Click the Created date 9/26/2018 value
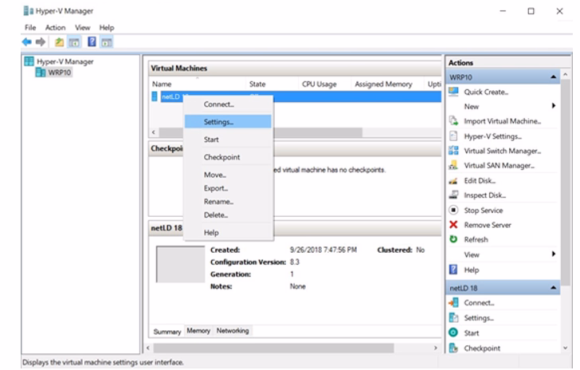This screenshot has height=370, width=580. coord(323,250)
